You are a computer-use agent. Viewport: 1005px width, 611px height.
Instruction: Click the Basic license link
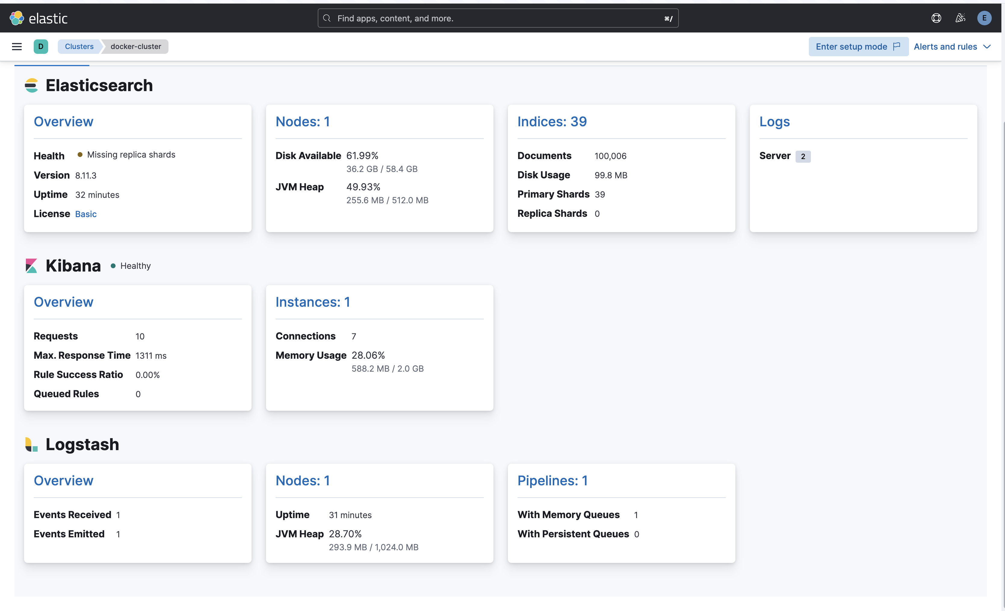point(86,214)
